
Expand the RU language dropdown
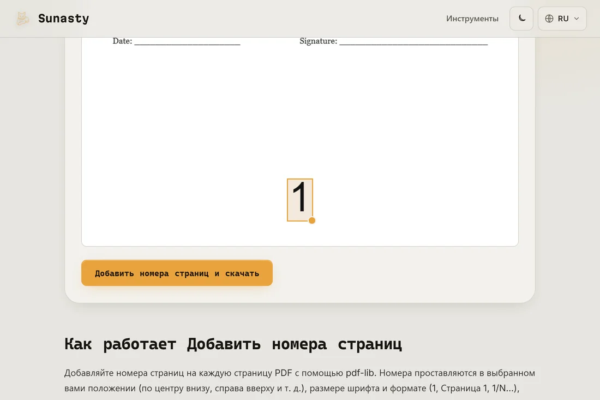562,19
